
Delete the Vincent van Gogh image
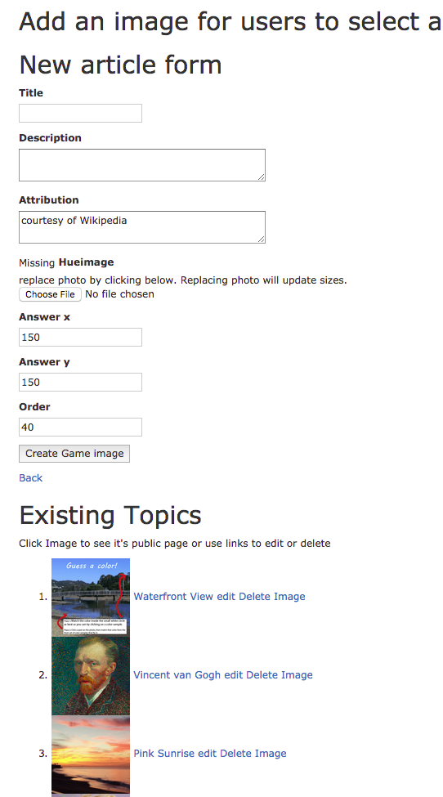(280, 675)
